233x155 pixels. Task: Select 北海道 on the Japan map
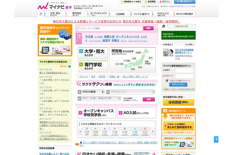[x=138, y=52]
